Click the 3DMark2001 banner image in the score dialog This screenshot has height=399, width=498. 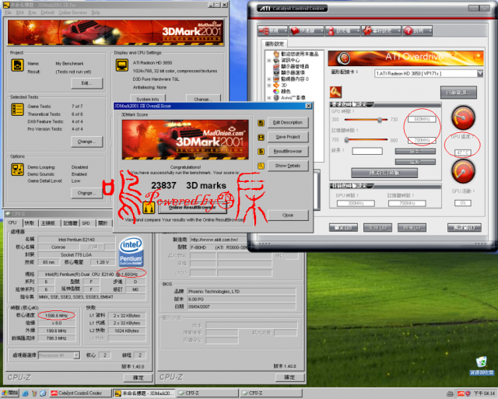tap(185, 140)
